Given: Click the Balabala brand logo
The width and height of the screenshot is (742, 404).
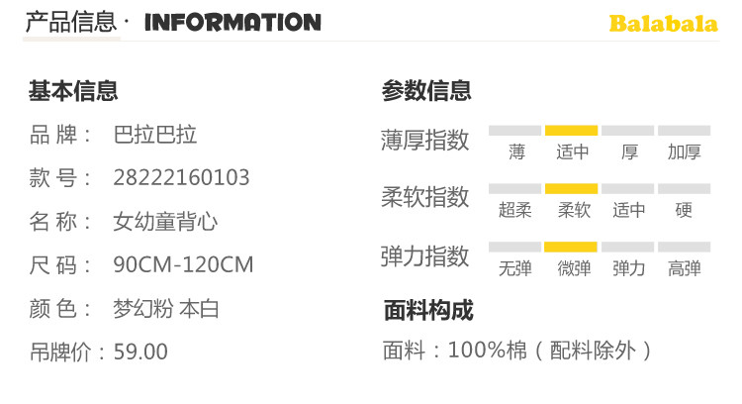Looking at the screenshot, I should pyautogui.click(x=662, y=24).
